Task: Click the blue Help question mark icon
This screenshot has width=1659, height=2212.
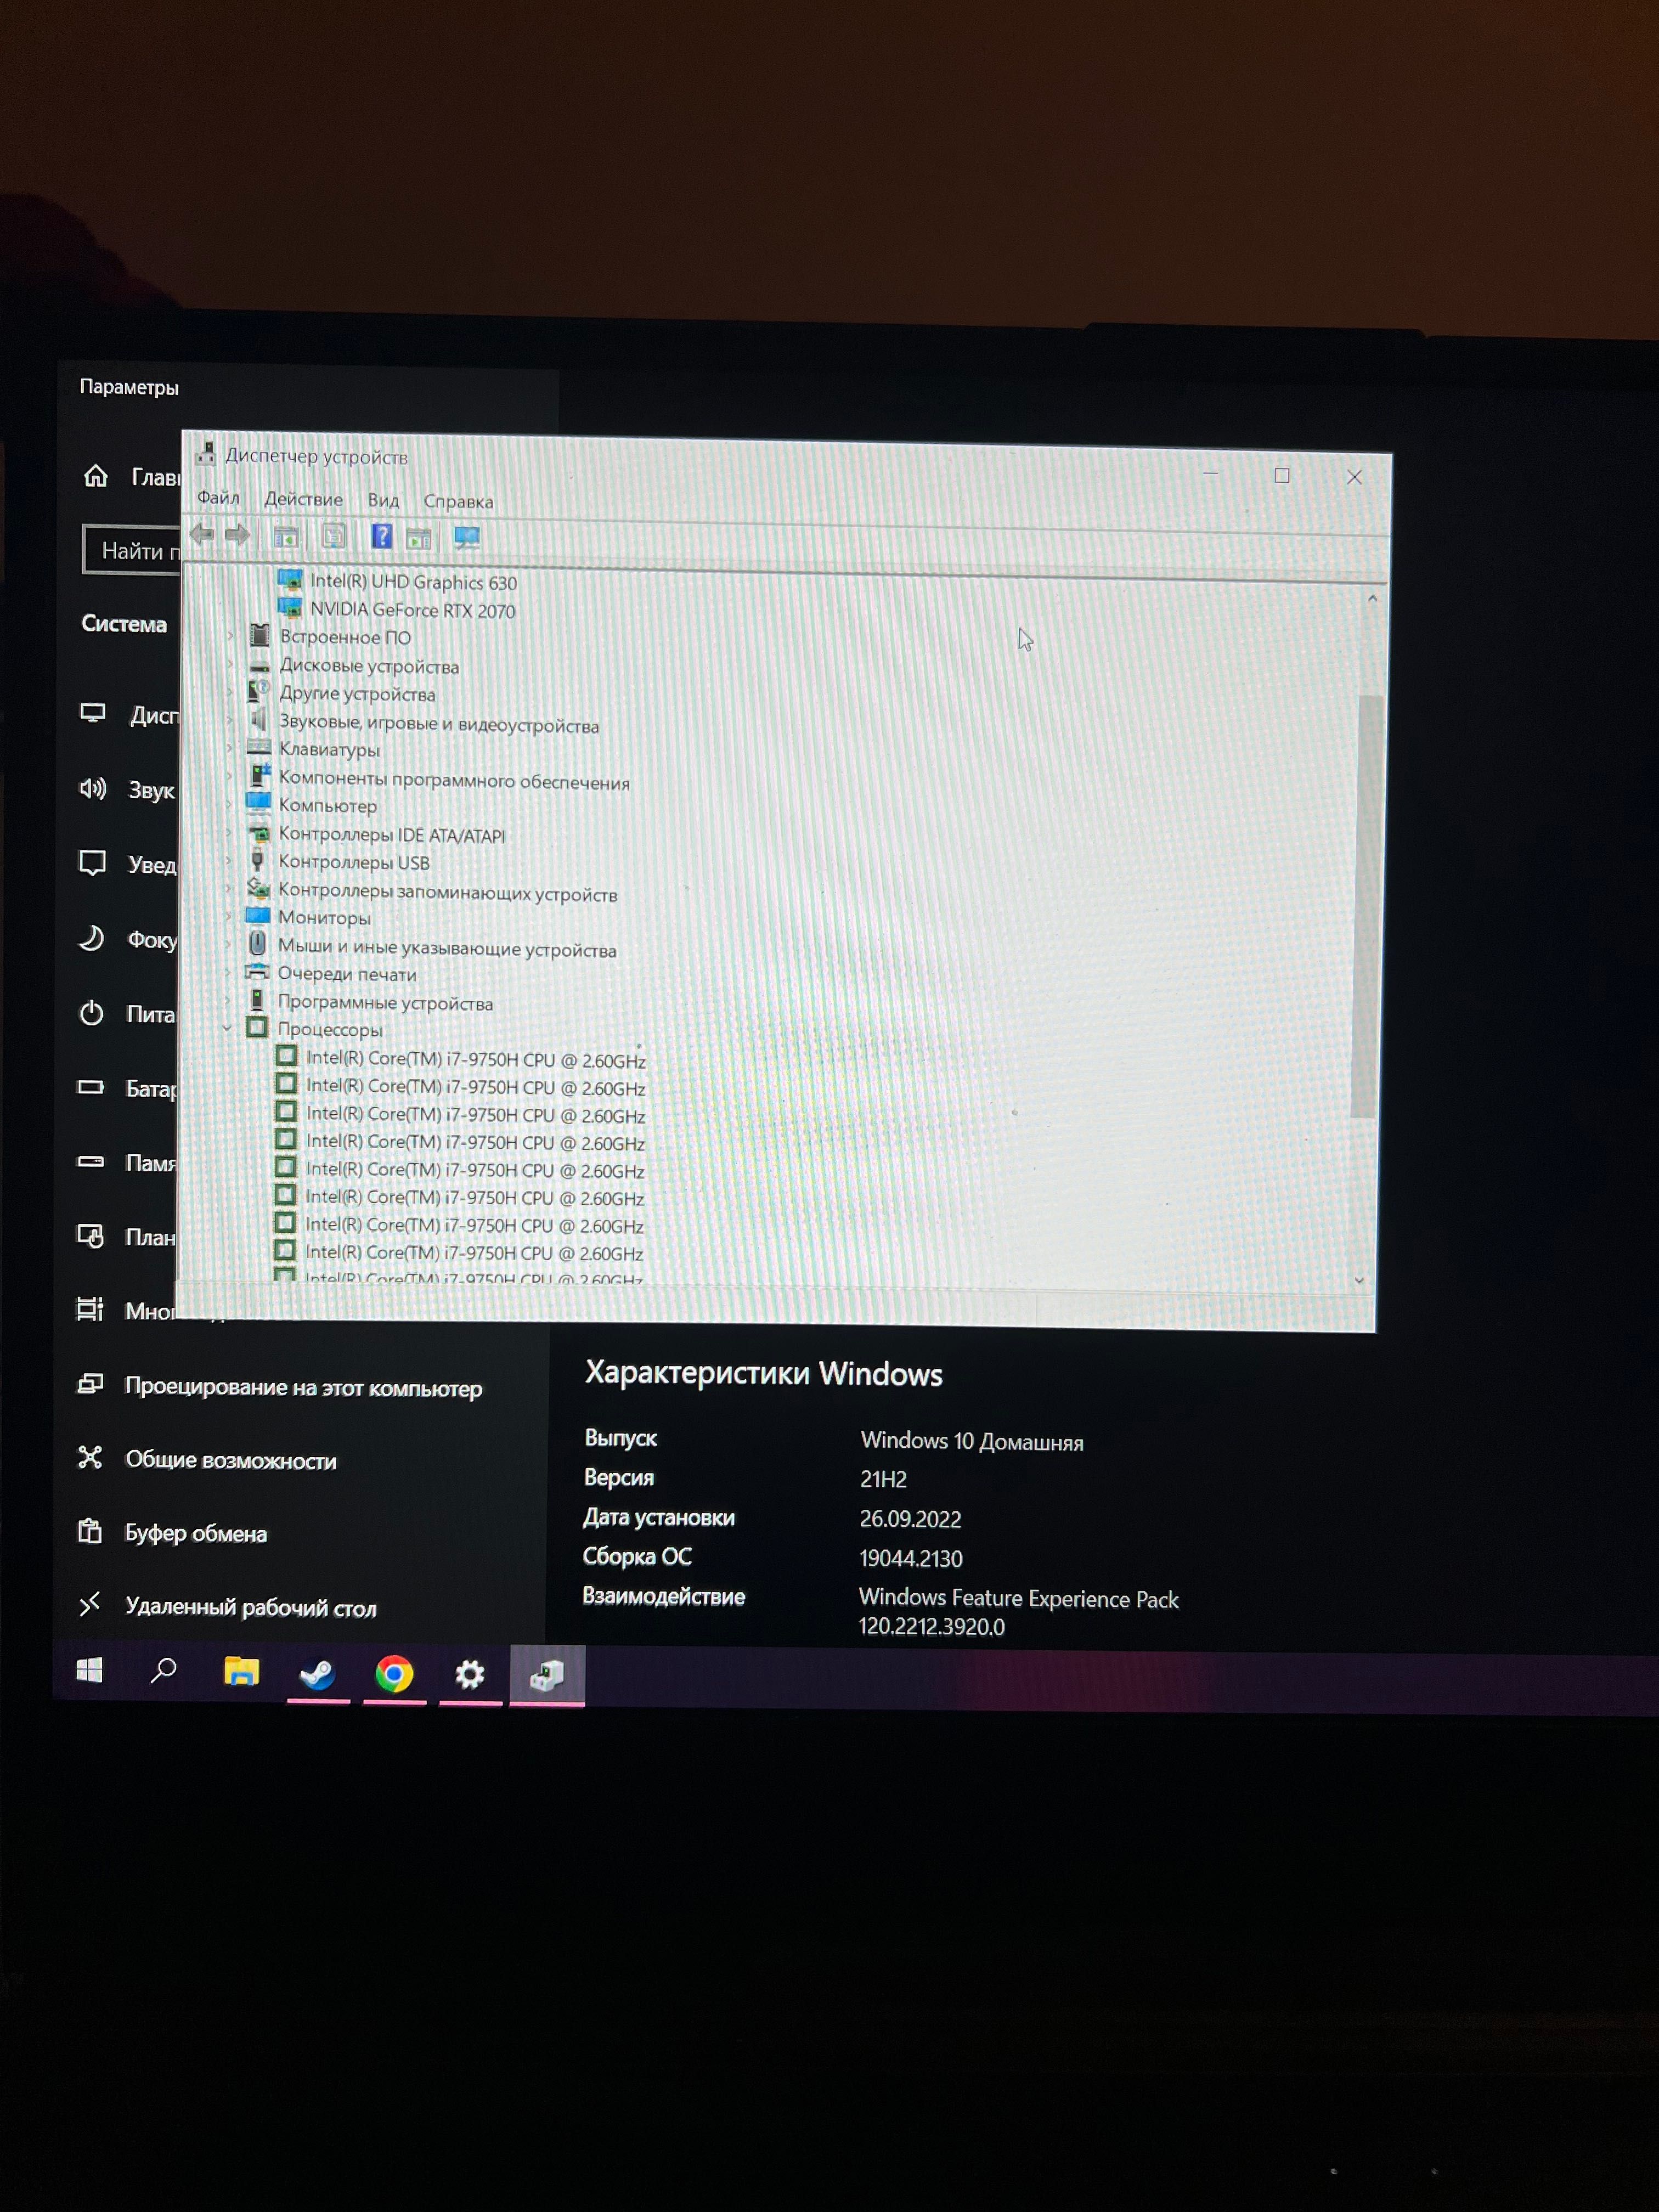Action: click(x=382, y=537)
